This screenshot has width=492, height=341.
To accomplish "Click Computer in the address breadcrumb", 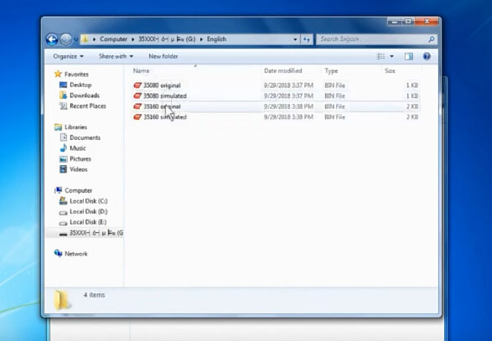I will (x=114, y=39).
